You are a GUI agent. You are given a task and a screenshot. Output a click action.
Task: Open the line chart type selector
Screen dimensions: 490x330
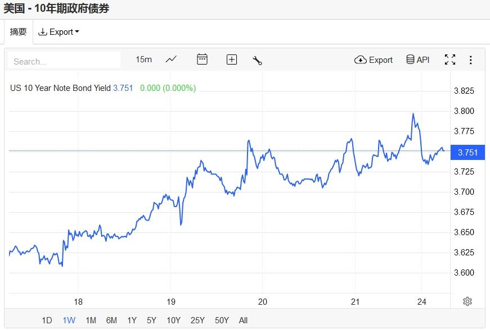coord(171,59)
